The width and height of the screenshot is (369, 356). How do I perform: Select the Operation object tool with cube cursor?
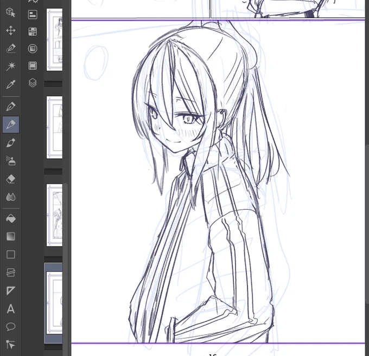click(x=11, y=12)
